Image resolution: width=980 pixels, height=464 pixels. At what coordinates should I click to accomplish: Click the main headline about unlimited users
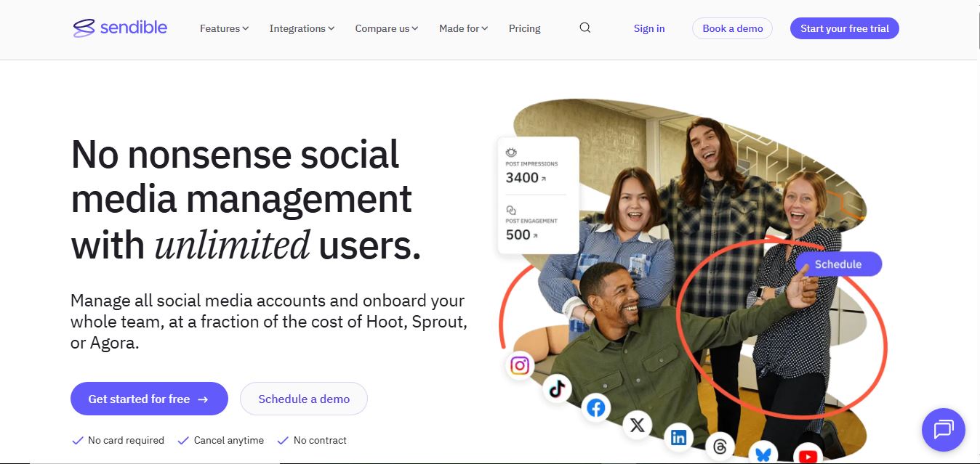[246, 199]
